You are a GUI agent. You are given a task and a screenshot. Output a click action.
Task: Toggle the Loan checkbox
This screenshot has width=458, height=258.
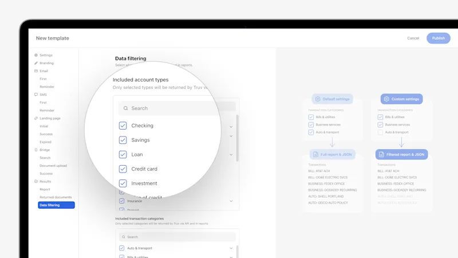click(123, 154)
